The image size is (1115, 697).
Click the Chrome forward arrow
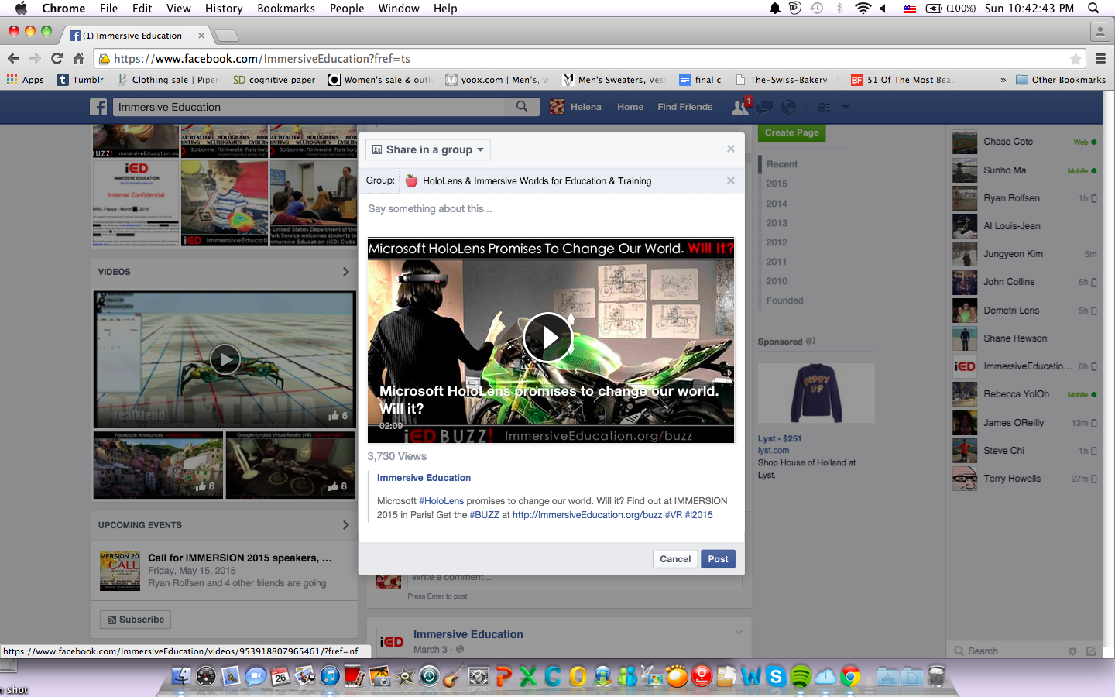(x=35, y=58)
